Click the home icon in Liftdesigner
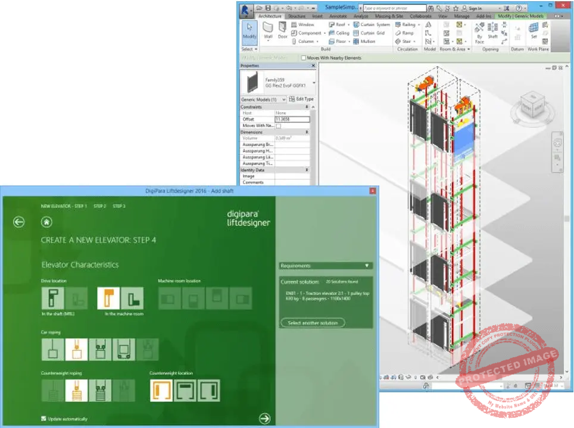Viewport: 574px width, 428px height. [46, 222]
